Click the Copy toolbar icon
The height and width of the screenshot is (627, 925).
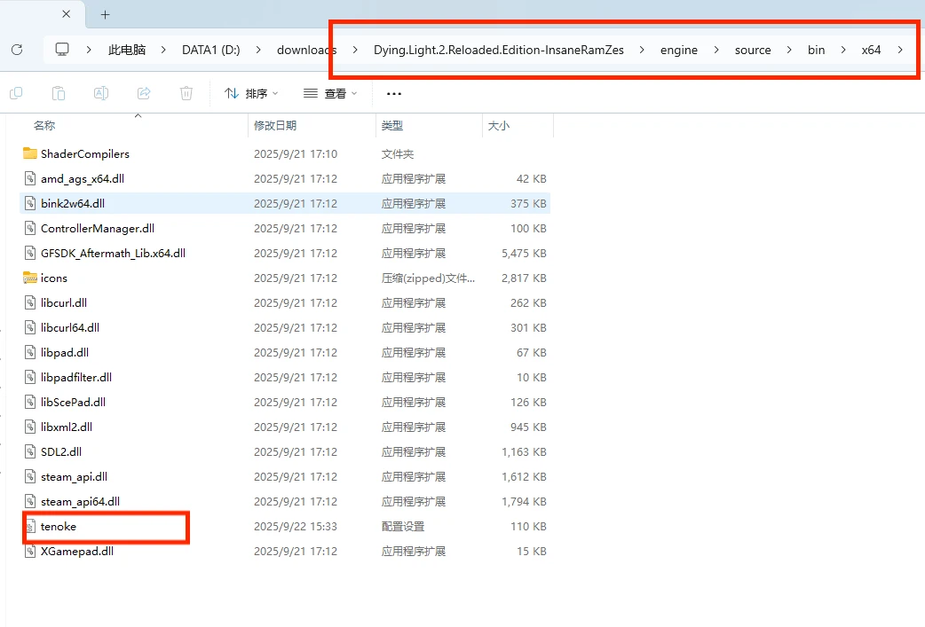(17, 93)
